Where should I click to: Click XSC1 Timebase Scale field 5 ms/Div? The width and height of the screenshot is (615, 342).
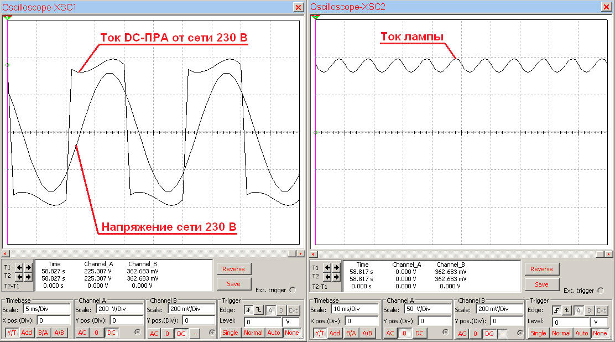pos(46,309)
